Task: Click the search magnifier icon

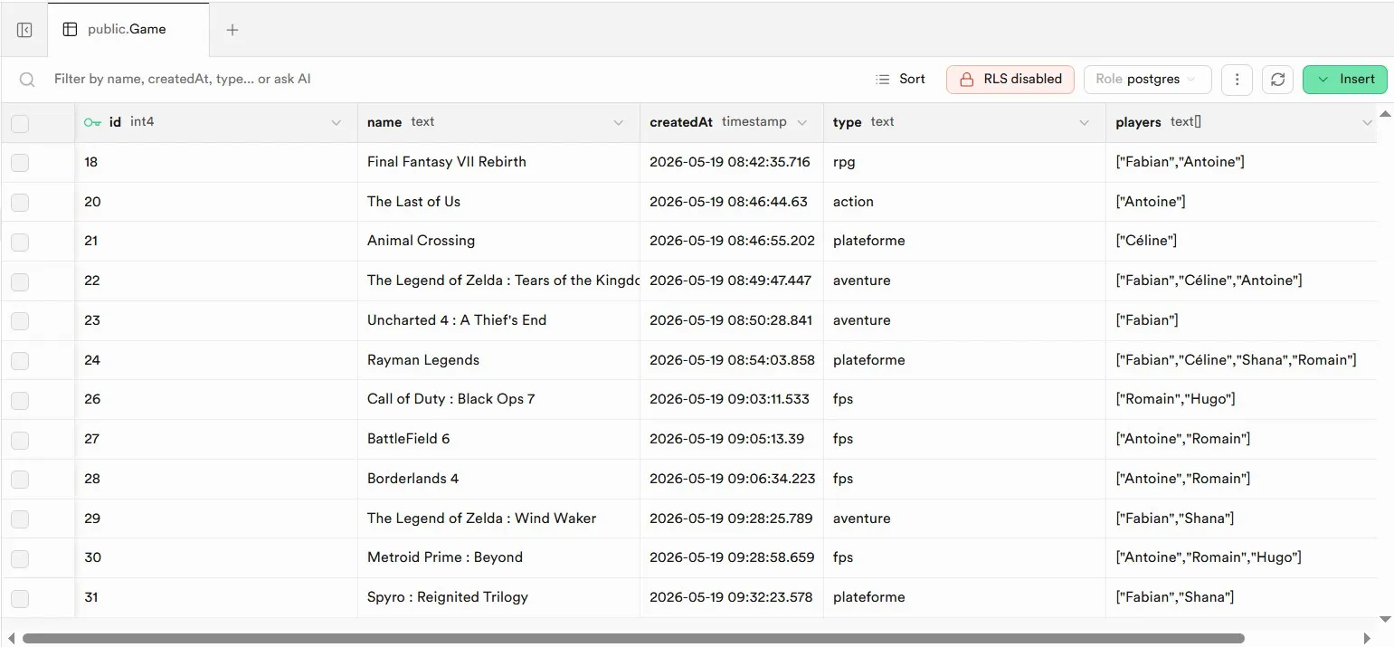Action: click(x=27, y=80)
